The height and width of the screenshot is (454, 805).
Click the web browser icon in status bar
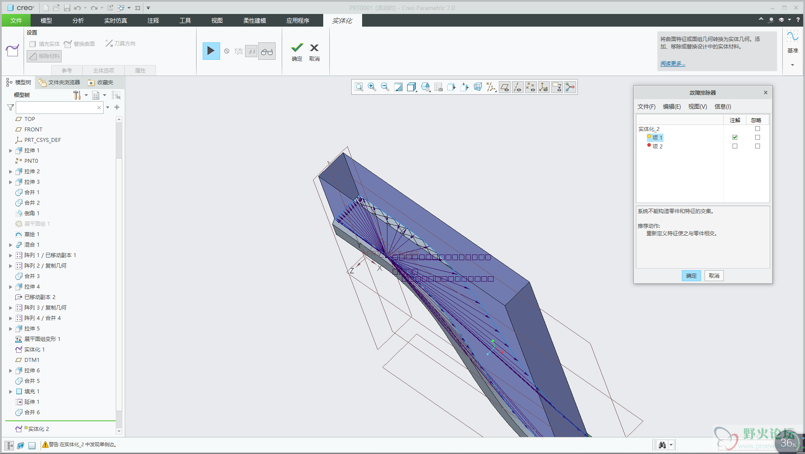pos(21,445)
